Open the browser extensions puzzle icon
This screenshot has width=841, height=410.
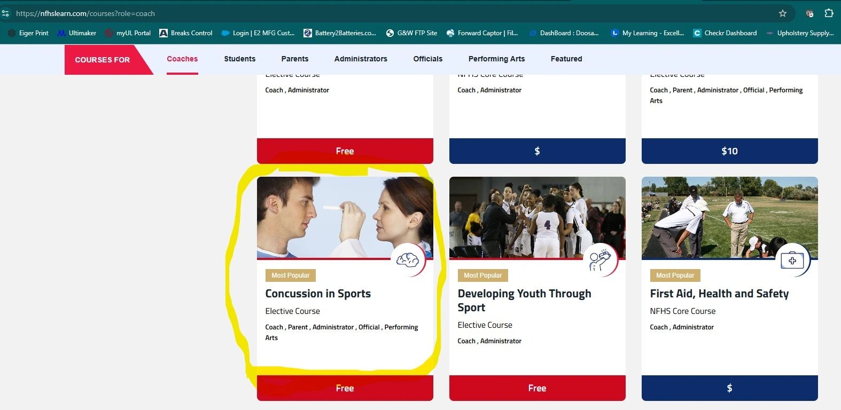pos(829,13)
